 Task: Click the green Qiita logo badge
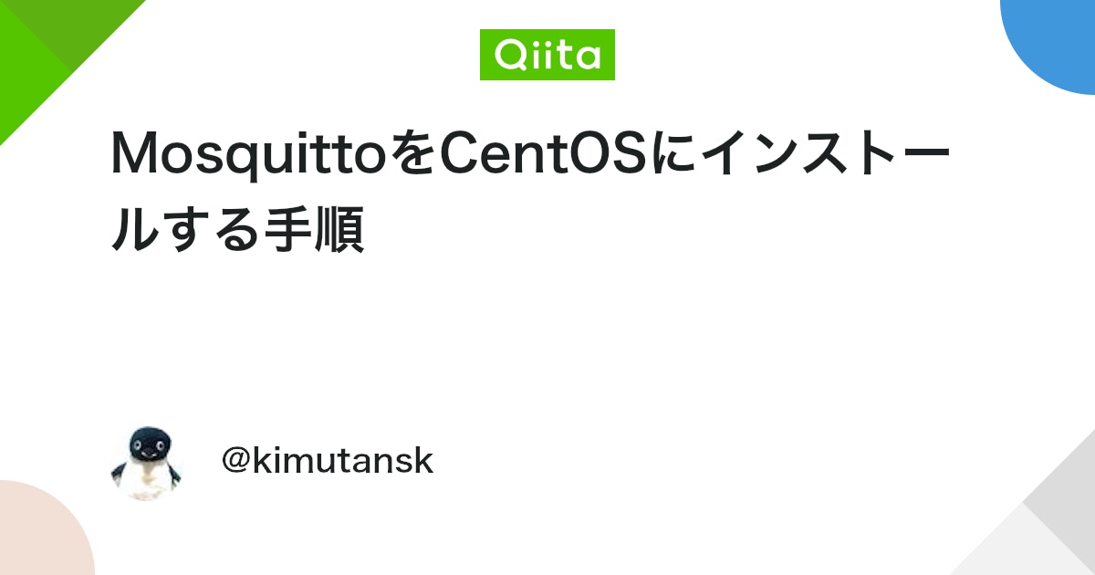point(547,55)
